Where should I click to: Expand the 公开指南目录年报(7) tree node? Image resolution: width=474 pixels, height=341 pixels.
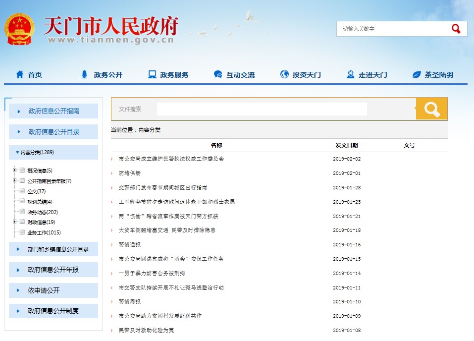[15, 180]
